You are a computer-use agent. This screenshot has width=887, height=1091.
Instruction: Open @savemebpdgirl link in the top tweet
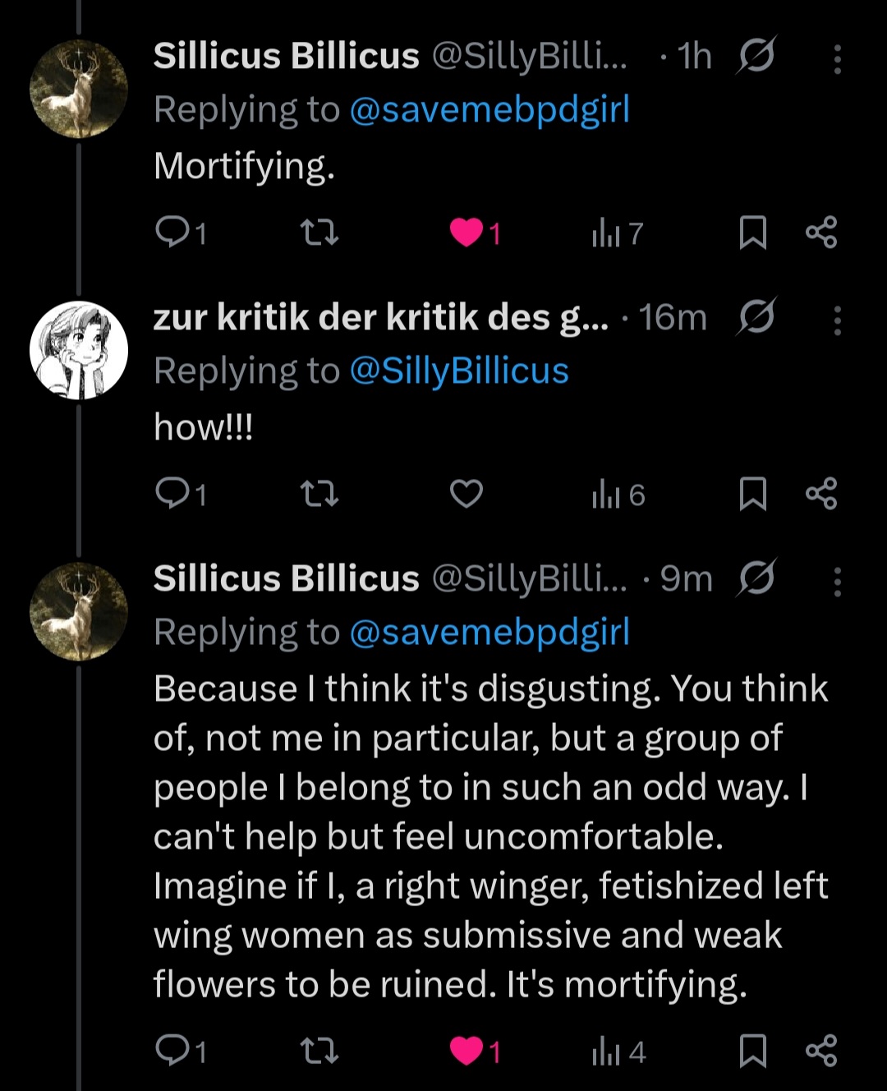pos(489,110)
